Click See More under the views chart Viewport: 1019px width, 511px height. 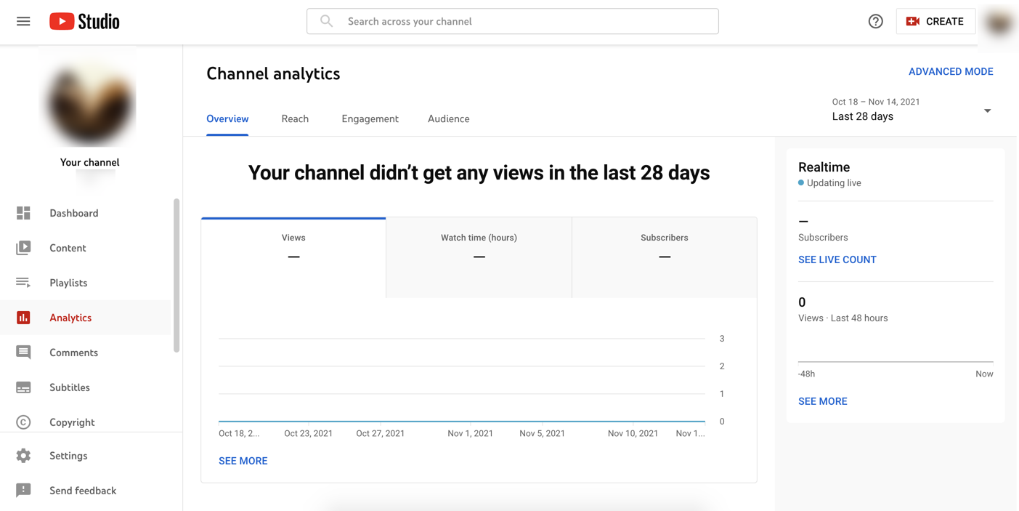(243, 461)
